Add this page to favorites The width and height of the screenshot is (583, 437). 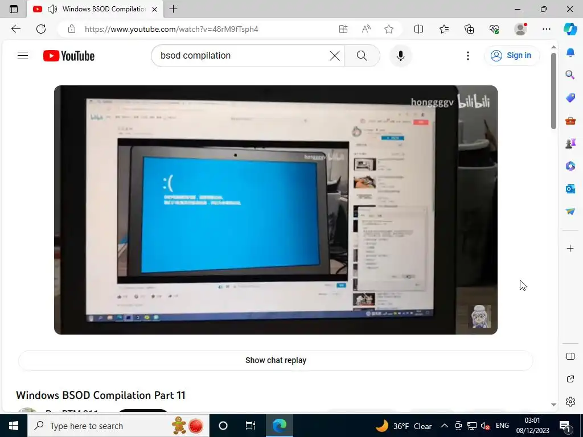pos(389,29)
